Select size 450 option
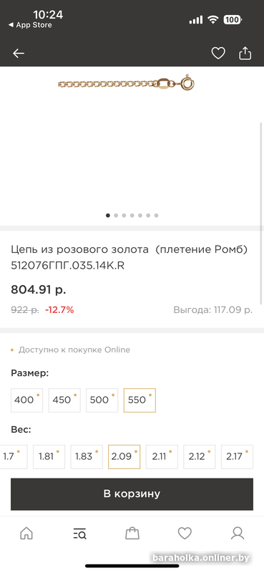Image resolution: width=264 pixels, height=573 pixels. click(64, 400)
